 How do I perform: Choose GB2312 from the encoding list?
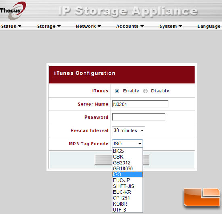(127, 163)
